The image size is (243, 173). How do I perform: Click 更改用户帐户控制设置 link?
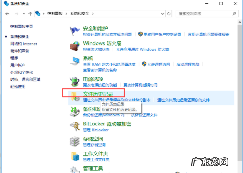(x=162, y=34)
